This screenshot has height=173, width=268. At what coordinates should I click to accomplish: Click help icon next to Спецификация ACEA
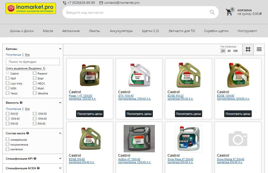tap(38, 168)
